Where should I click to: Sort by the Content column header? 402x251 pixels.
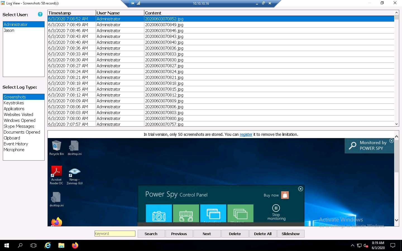269,13
